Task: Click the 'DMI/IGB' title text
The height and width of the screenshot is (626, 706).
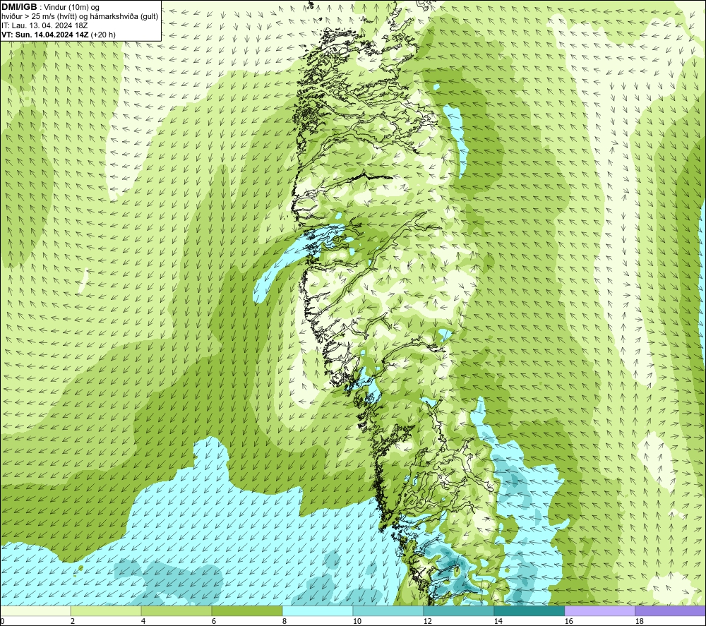Action: (x=19, y=7)
